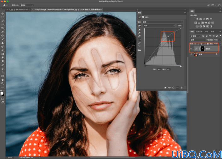
Task: Click the black point eyedropper in Curves
Action: click(139, 30)
